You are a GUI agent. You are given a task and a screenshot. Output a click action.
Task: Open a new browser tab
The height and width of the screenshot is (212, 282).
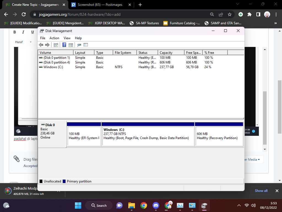140,5
